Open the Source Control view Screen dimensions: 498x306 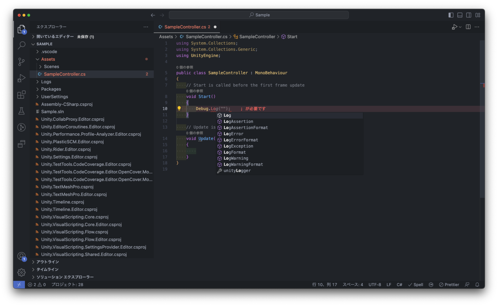[x=21, y=62]
